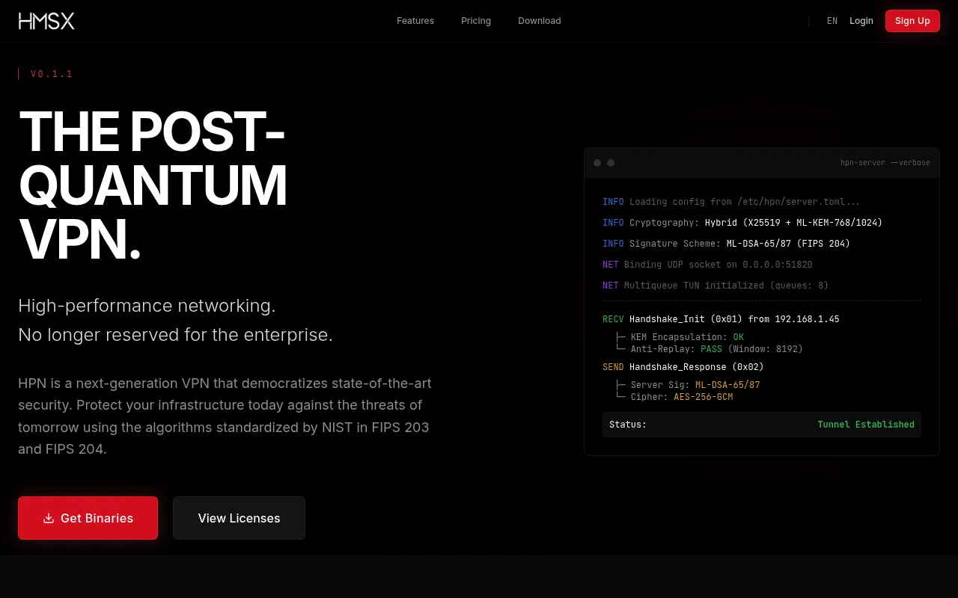Click the THE POST-QUANTUM VPN heading
Viewport: 958px width, 598px height.
click(x=152, y=185)
